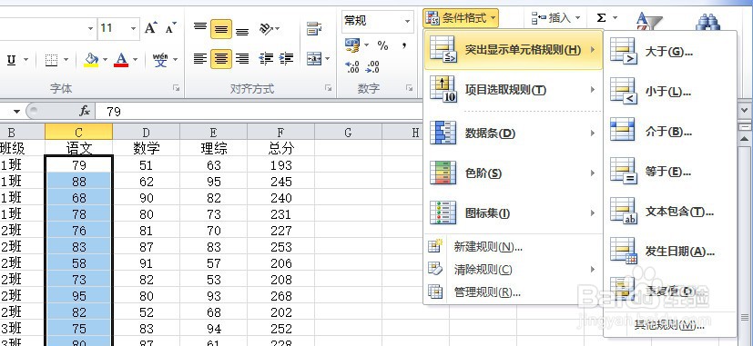Select column D header
Image resolution: width=753 pixels, height=346 pixels.
(x=146, y=133)
